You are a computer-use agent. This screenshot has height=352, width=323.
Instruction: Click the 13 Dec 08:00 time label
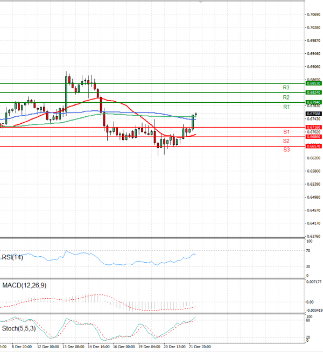click(73, 347)
